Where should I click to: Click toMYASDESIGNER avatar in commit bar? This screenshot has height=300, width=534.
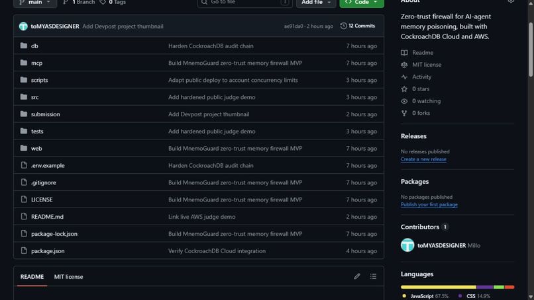click(23, 26)
